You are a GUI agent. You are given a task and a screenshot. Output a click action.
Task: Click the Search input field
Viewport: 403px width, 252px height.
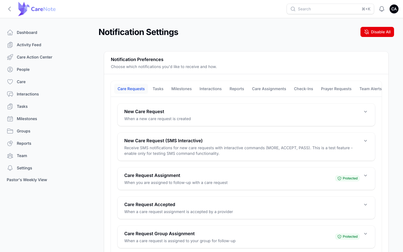[330, 9]
